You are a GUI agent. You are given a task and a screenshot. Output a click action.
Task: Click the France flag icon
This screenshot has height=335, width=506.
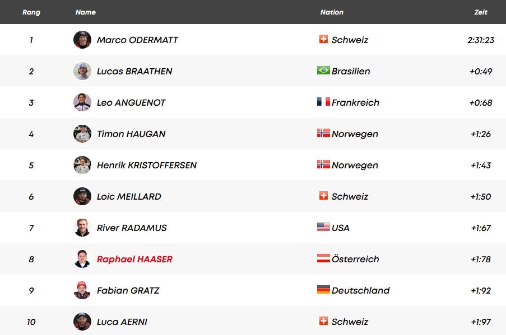[323, 102]
